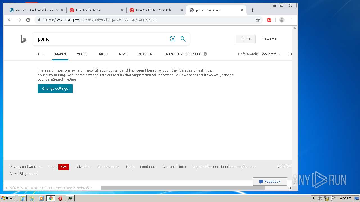The image size is (360, 202).
Task: Open the Legal footer link
Action: point(53,167)
